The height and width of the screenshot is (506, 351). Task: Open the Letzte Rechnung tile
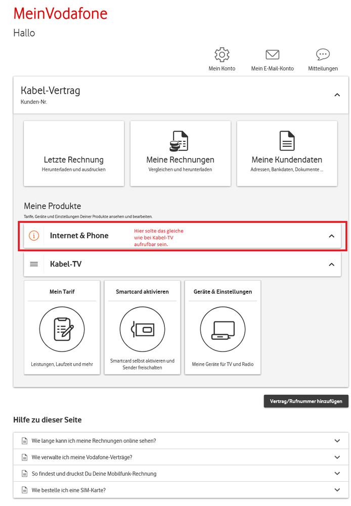(x=74, y=153)
